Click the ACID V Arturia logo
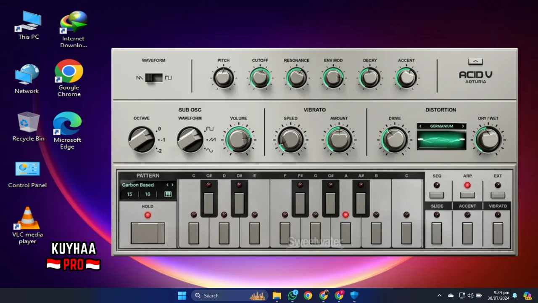 pos(475,77)
